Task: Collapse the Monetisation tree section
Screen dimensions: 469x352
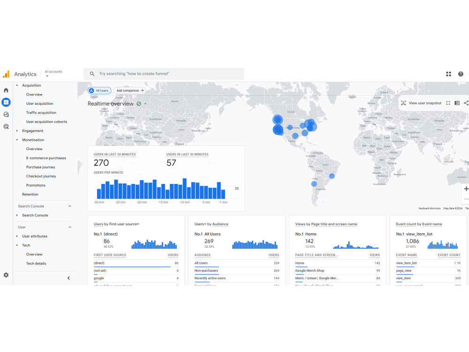Action: [17, 140]
